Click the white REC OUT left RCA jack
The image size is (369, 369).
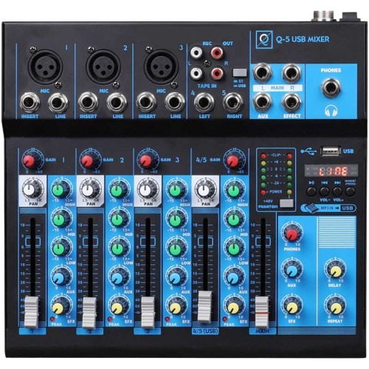click(x=196, y=52)
